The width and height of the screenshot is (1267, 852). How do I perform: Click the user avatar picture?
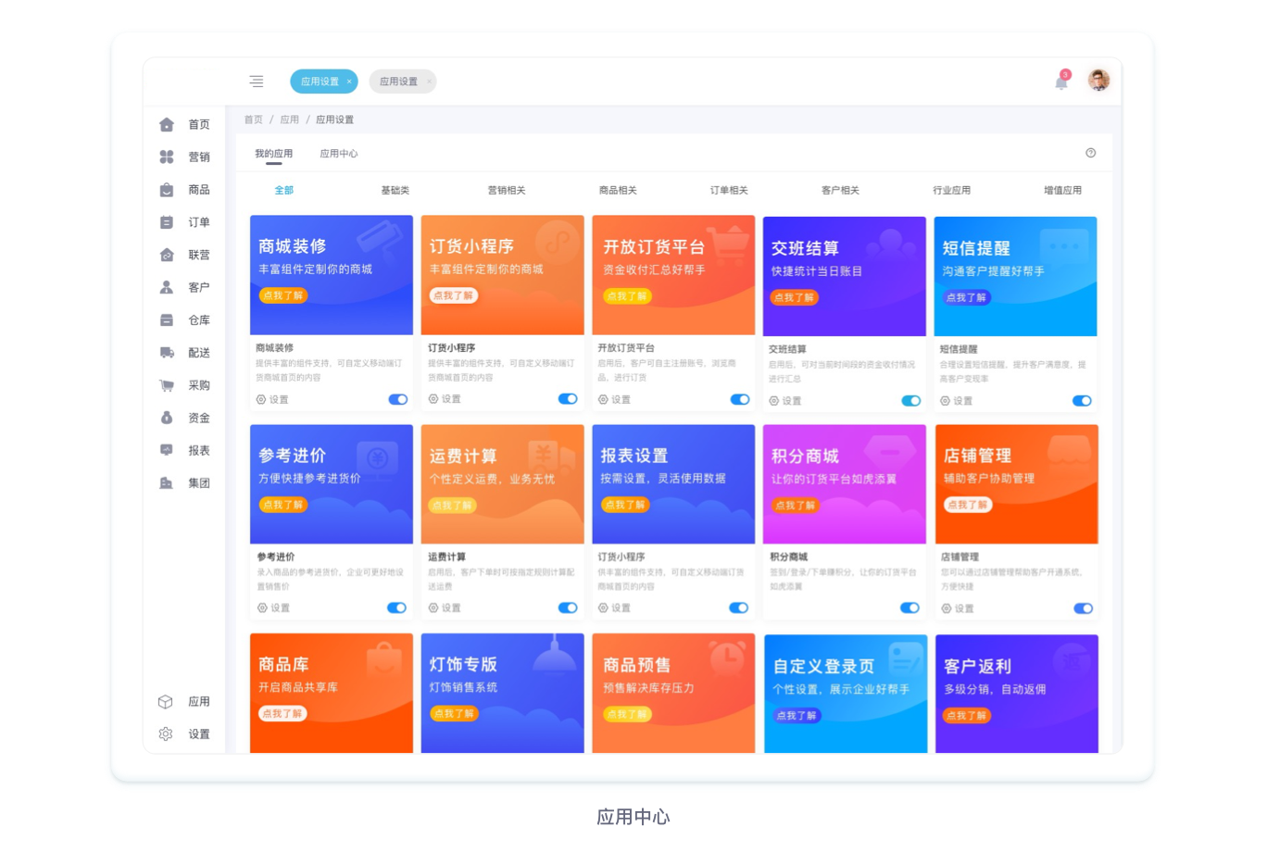1098,81
